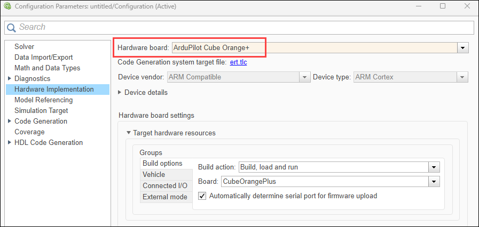Viewport: 479px width, 227px height.
Task: Switch to the Vehicle group tab
Action: (x=166, y=175)
